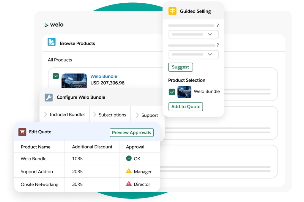Click the red Director warning icon

tap(129, 184)
